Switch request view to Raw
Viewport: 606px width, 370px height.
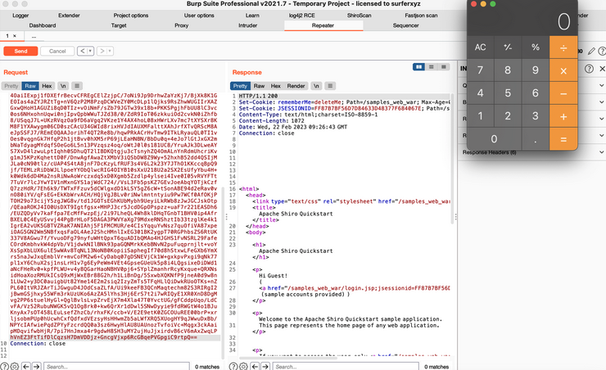(30, 86)
